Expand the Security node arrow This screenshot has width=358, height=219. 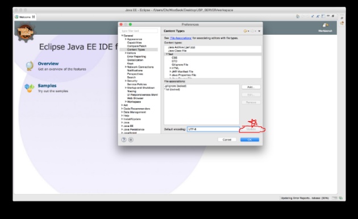coord(126,81)
